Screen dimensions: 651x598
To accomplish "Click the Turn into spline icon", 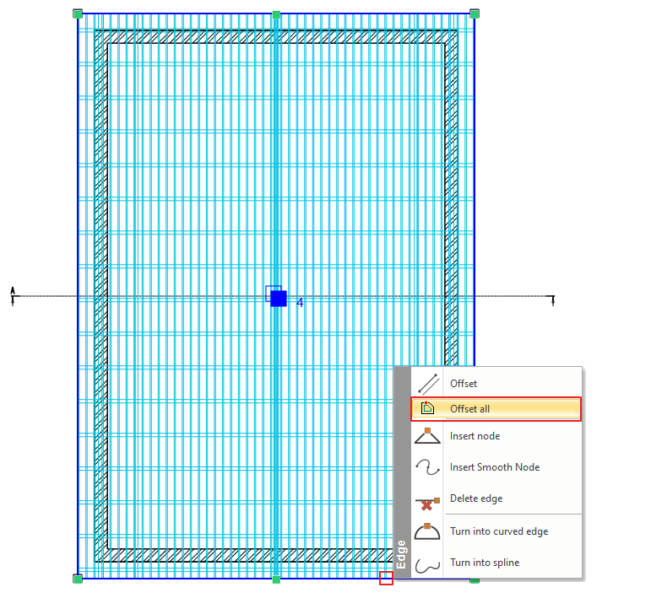I will 428,563.
